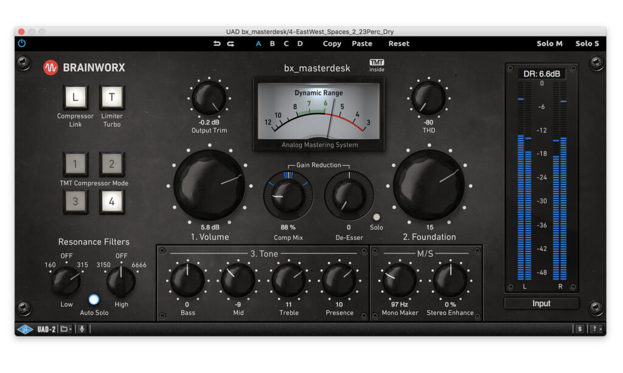Click the Brainworx logo icon

pos(50,67)
